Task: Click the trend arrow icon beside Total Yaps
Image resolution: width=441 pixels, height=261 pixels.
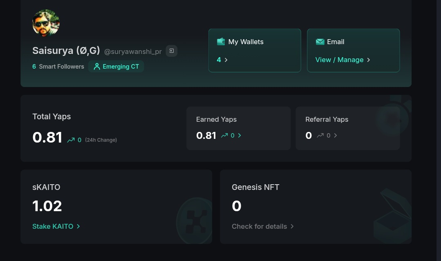Action: (71, 140)
